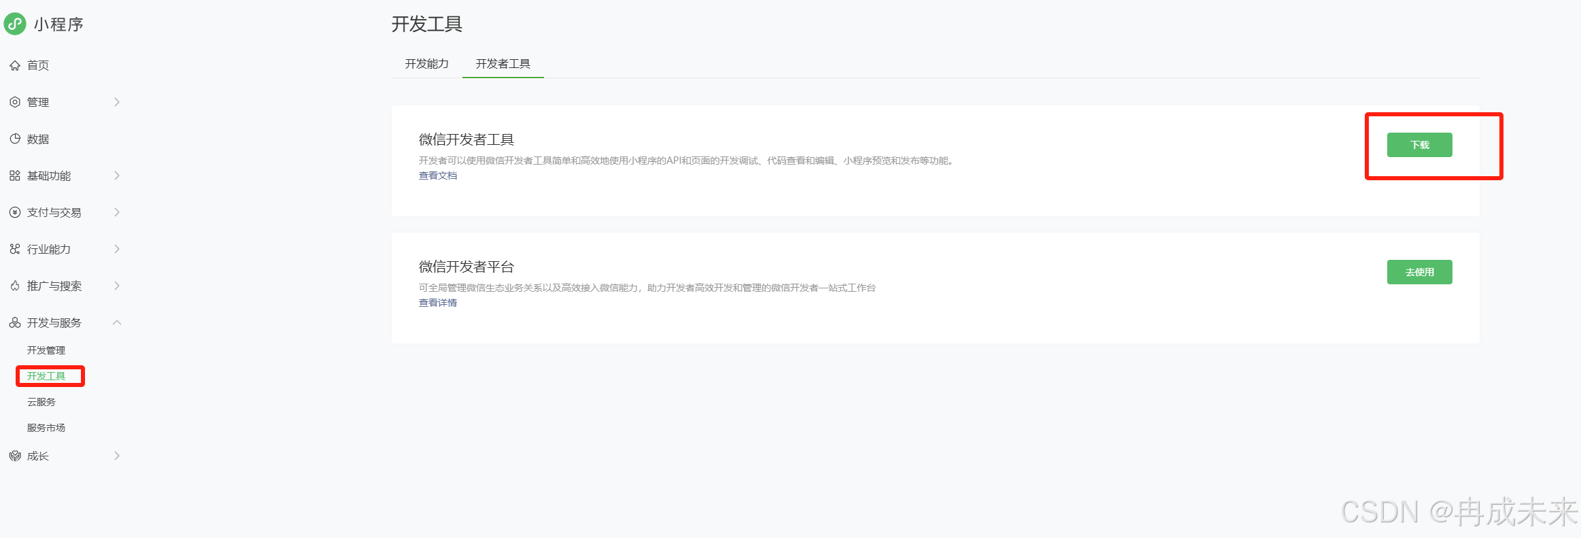Screen dimensions: 1581x538
Task: Select 开发工具 in the sidebar
Action: click(x=46, y=376)
